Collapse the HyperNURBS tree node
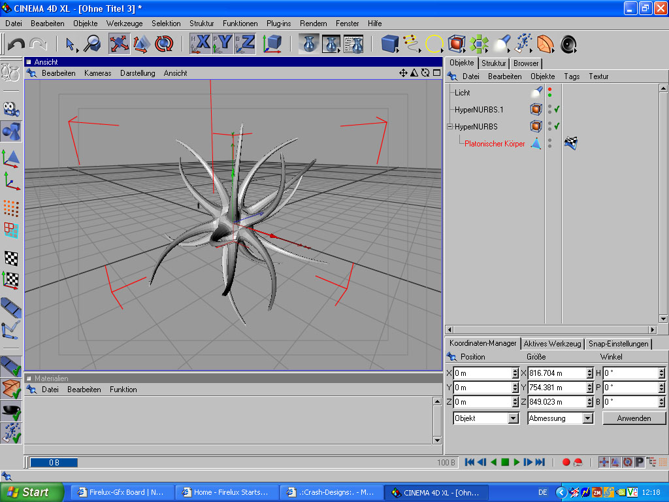This screenshot has width=669, height=502. (x=449, y=126)
